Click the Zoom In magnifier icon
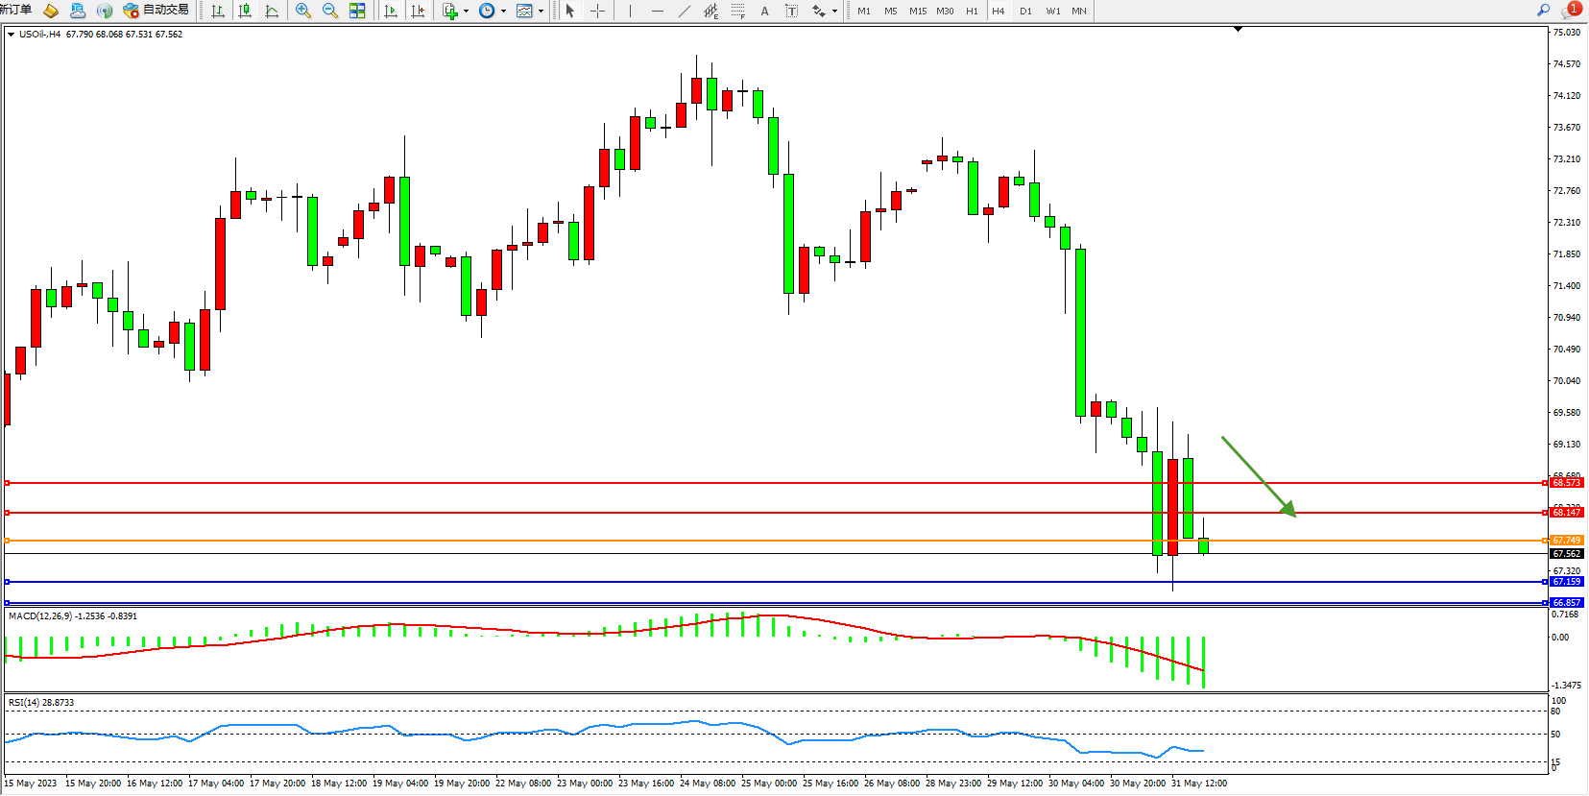Viewport: 1589px width, 796px height. [303, 11]
